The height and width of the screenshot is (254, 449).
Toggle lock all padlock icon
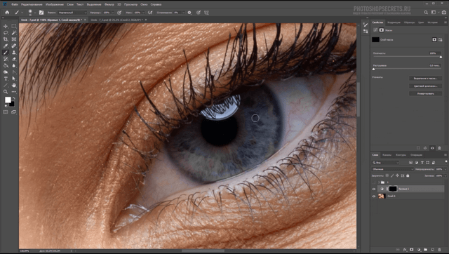click(x=408, y=175)
